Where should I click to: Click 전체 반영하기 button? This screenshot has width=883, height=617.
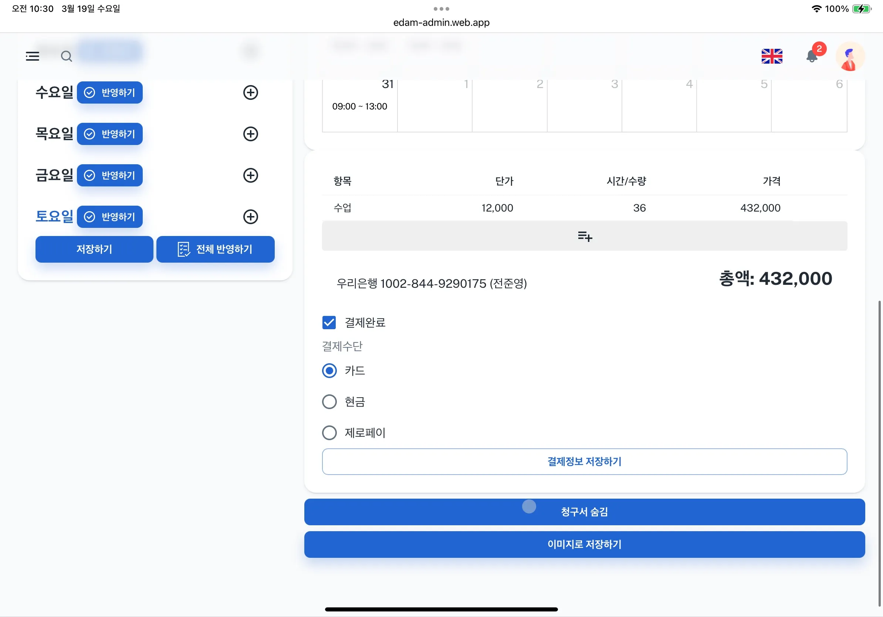215,249
